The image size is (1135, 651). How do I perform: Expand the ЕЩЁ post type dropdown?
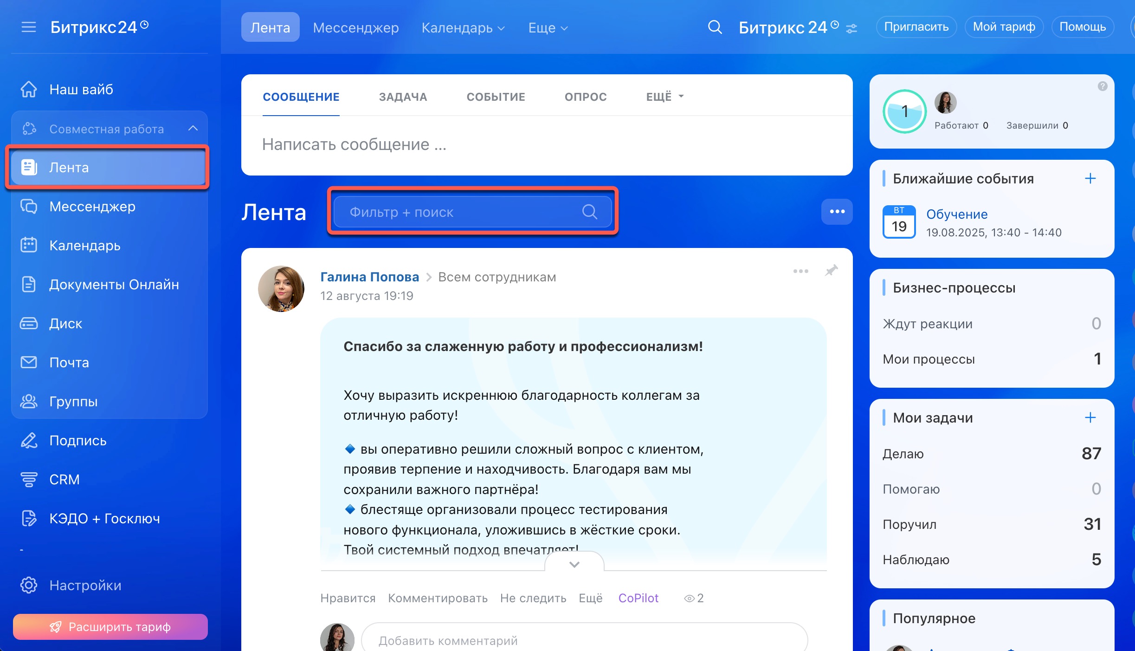[x=665, y=97]
